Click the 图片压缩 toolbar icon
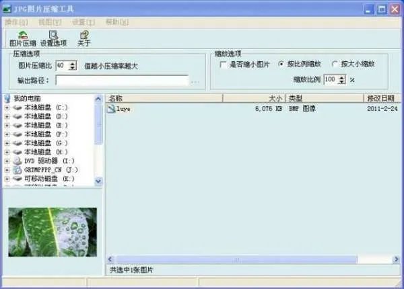Image resolution: width=404 pixels, height=289 pixels. (23, 35)
